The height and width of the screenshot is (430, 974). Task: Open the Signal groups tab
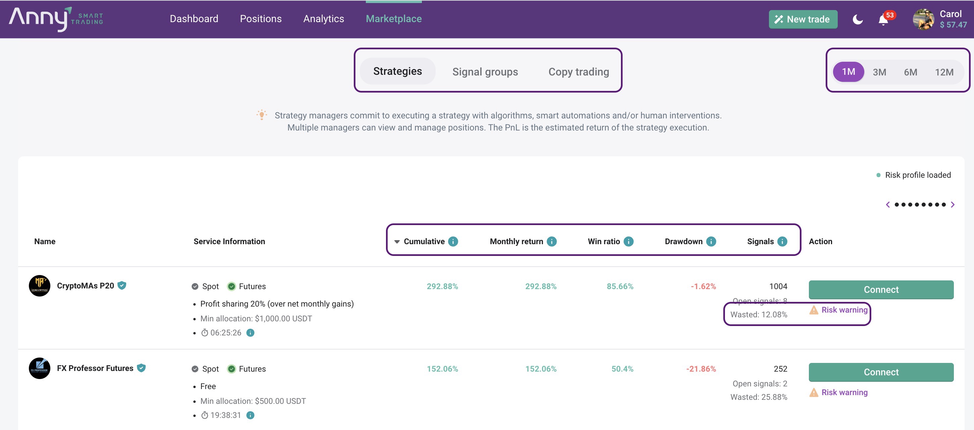(x=485, y=72)
